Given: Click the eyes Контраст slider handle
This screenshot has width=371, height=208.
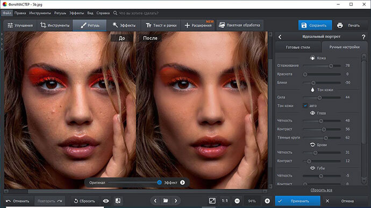Looking at the screenshot, I should tap(324, 129).
